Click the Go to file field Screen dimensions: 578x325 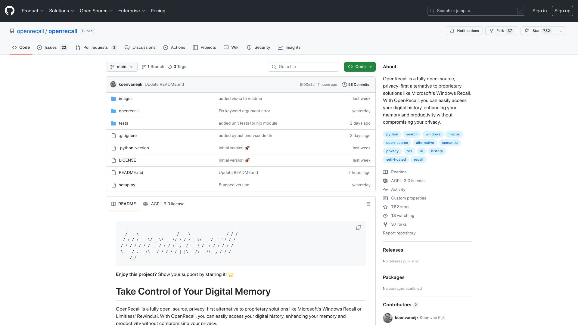303,67
